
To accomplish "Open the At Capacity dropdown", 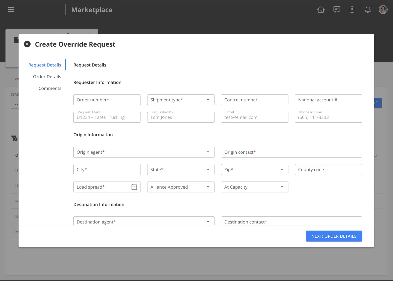I will [255, 187].
